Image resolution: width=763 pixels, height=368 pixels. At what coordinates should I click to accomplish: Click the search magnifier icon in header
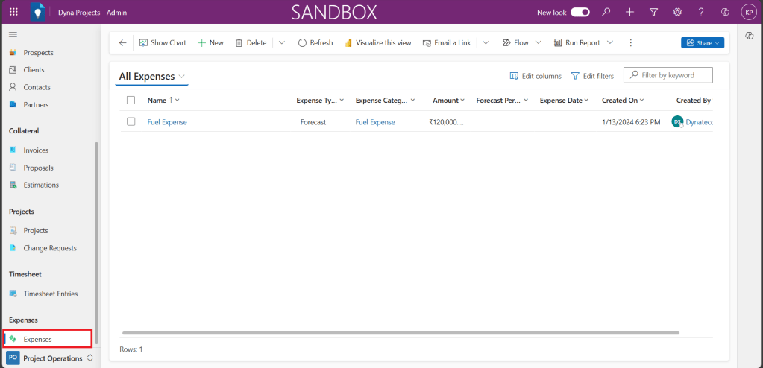pos(606,12)
